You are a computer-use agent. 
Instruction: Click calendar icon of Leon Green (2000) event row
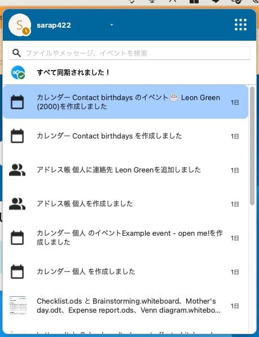pos(17,102)
